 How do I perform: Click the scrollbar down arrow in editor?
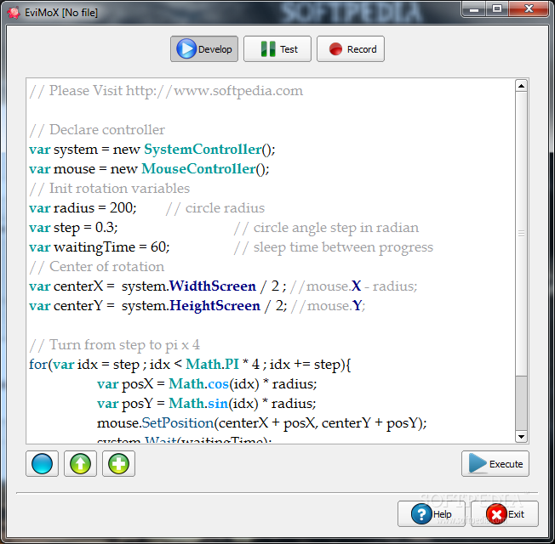[x=521, y=437]
